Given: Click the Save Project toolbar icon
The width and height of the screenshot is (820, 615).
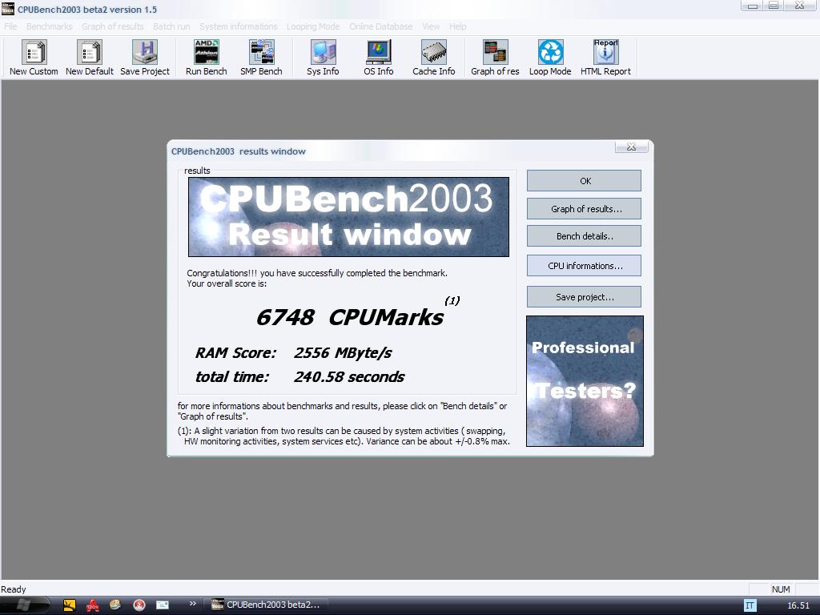Looking at the screenshot, I should pyautogui.click(x=145, y=58).
